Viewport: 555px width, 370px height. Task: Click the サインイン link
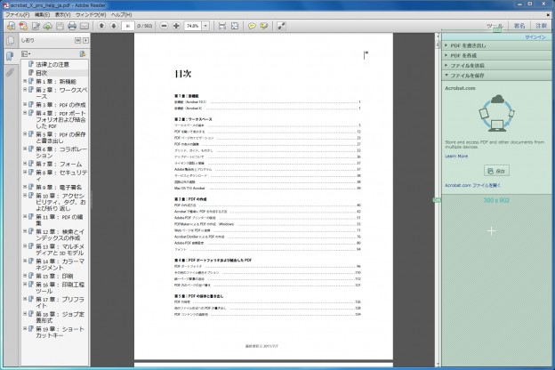[535, 37]
